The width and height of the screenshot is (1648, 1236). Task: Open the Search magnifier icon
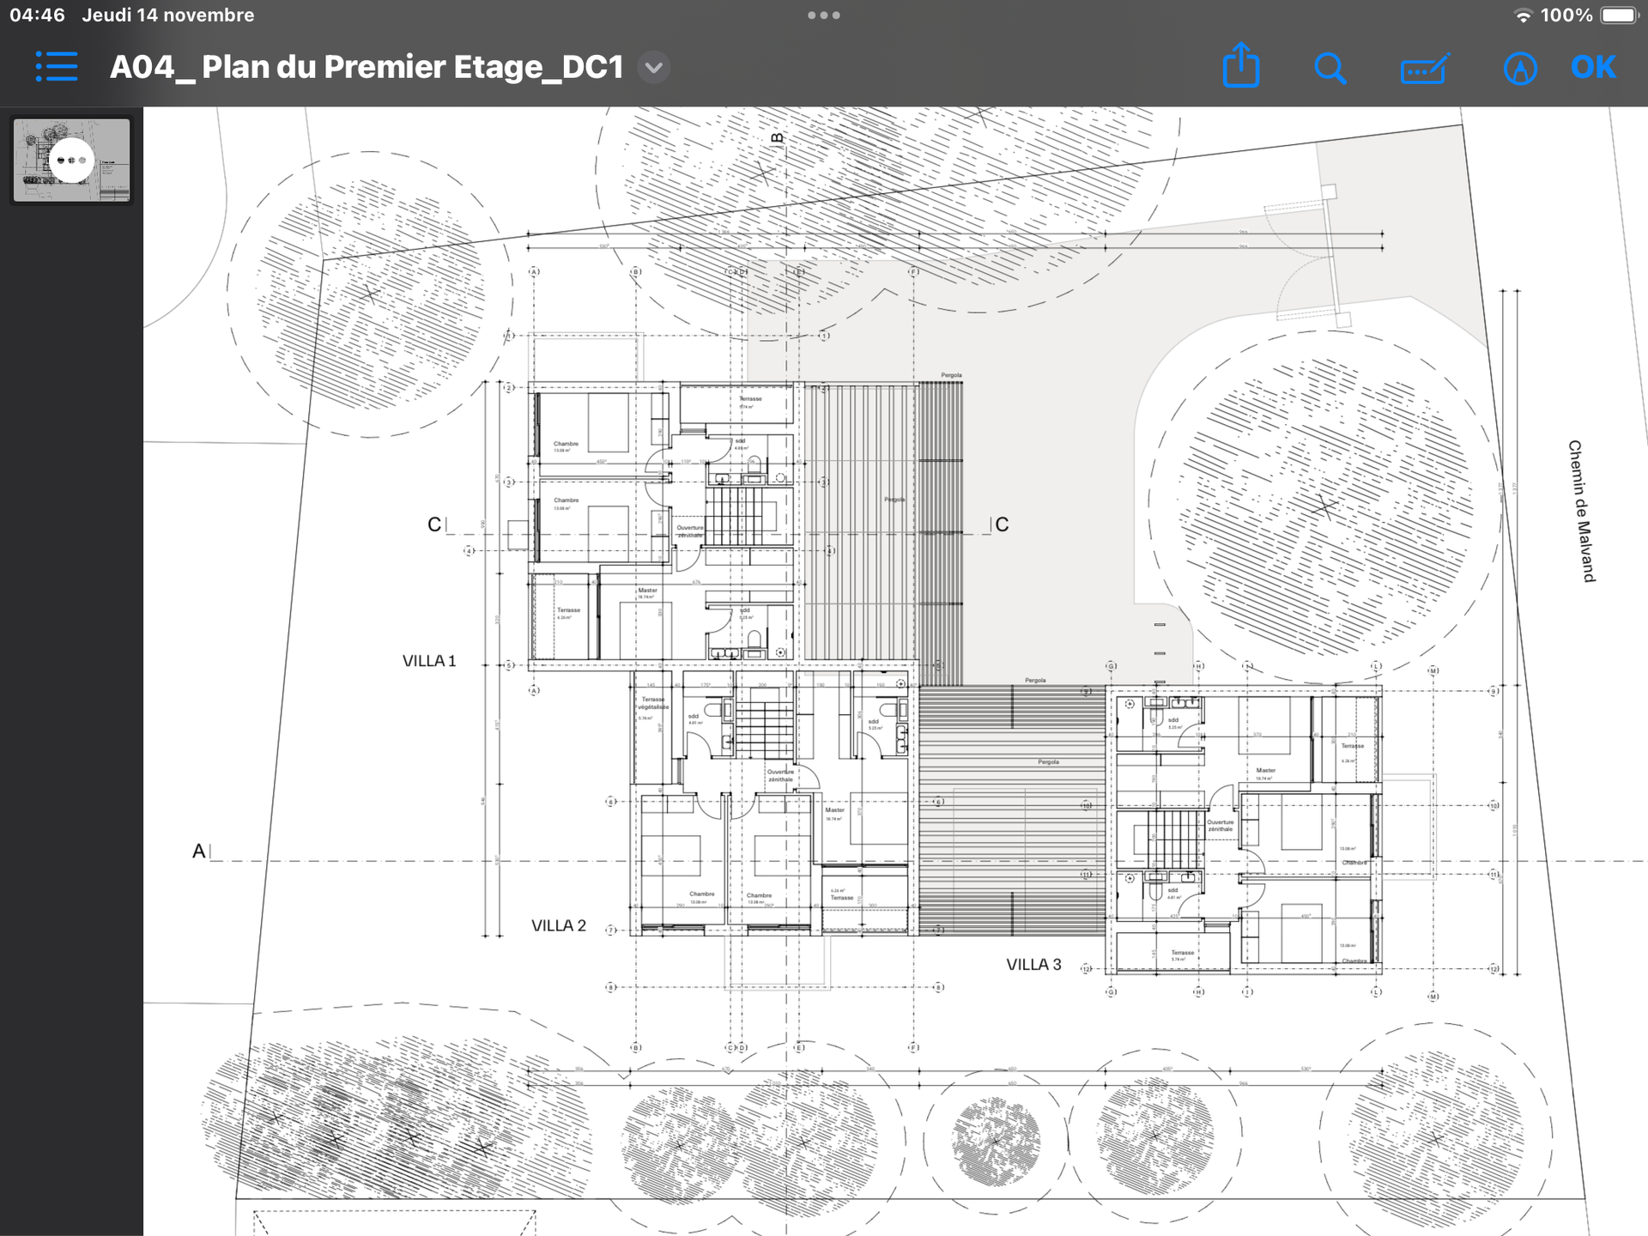1330,68
